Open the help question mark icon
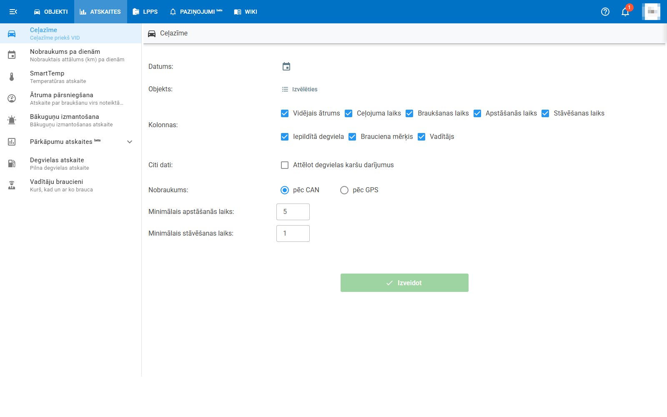 pyautogui.click(x=605, y=12)
